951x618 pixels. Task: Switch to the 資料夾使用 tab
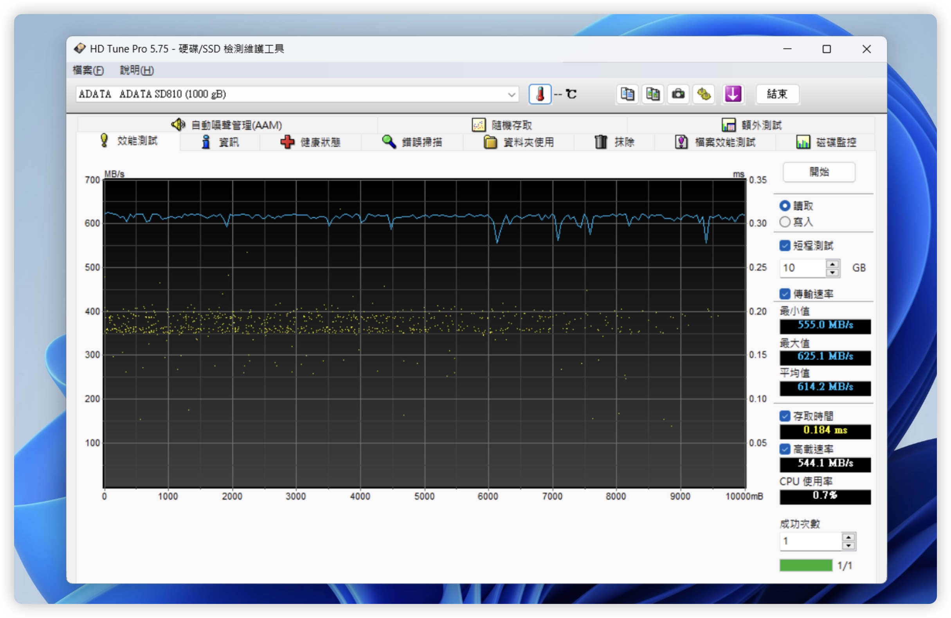pos(518,142)
